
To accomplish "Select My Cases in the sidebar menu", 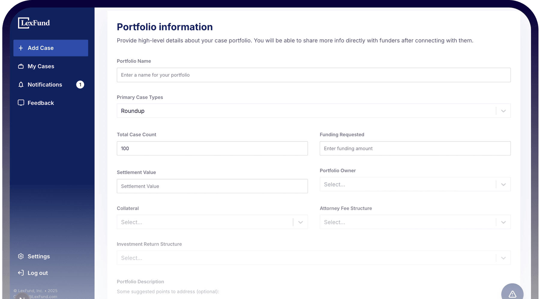I will 40,66.
